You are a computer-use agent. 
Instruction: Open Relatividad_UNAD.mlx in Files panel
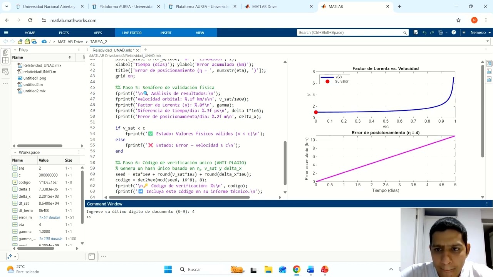(42, 65)
